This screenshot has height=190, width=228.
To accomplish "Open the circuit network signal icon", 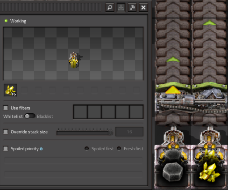I will pos(132,7).
